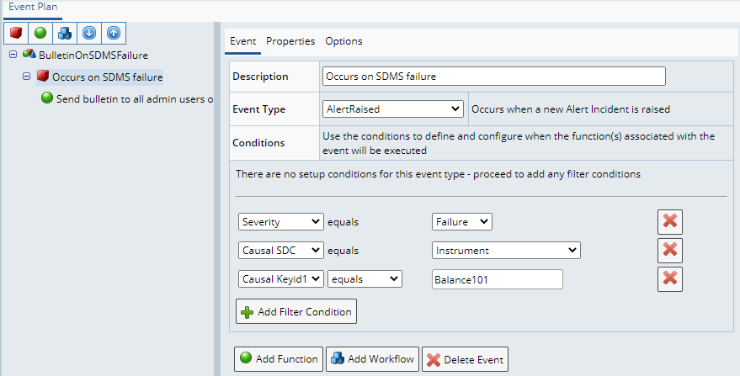Click the BulletinOnSDMSFailure plan icon in tree

[x=29, y=54]
